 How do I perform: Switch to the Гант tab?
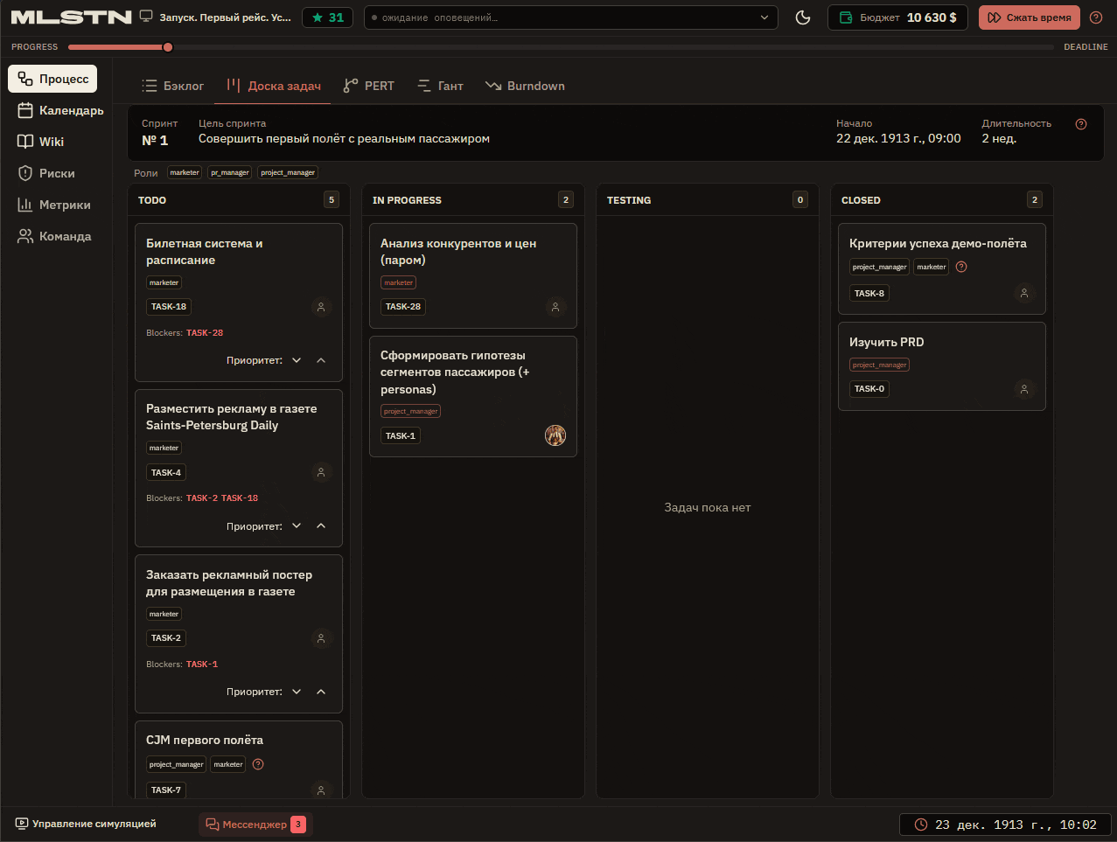coord(440,86)
